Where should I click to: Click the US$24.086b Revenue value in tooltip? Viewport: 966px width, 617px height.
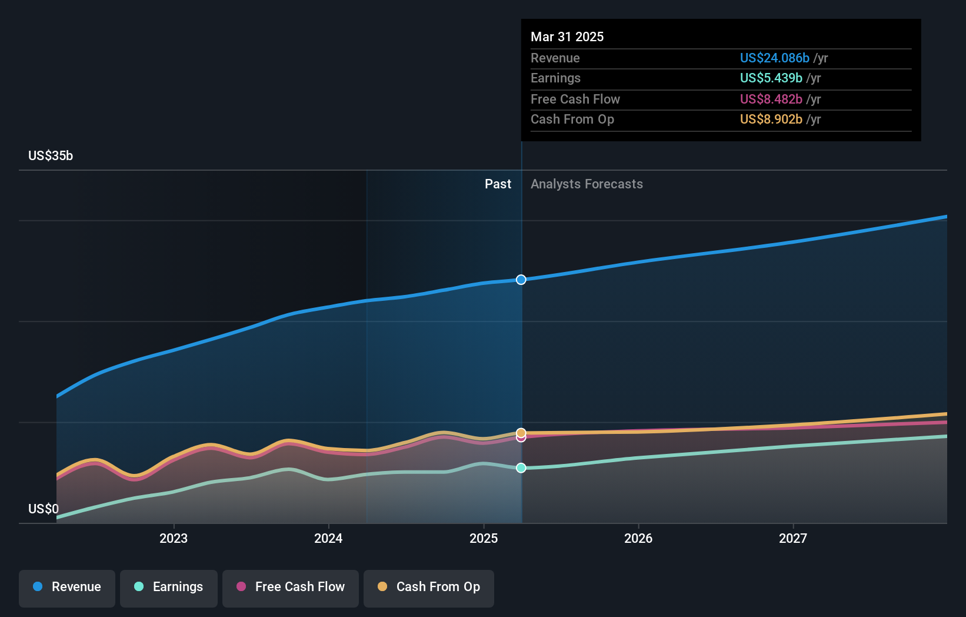pyautogui.click(x=775, y=58)
